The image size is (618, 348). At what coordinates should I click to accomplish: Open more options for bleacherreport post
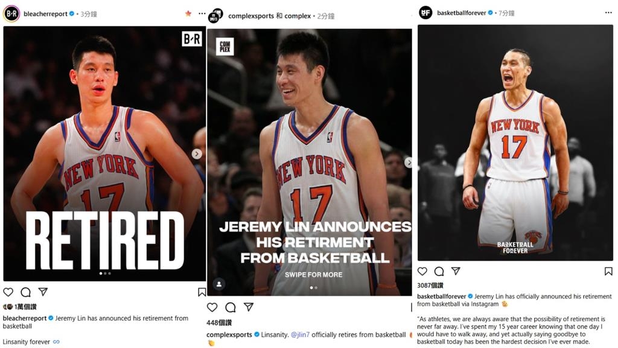tap(202, 13)
